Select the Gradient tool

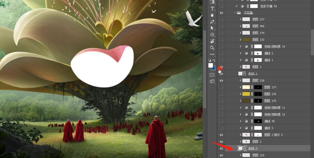(x=212, y=2)
